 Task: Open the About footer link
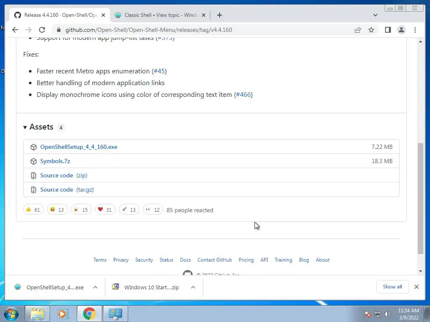point(322,260)
